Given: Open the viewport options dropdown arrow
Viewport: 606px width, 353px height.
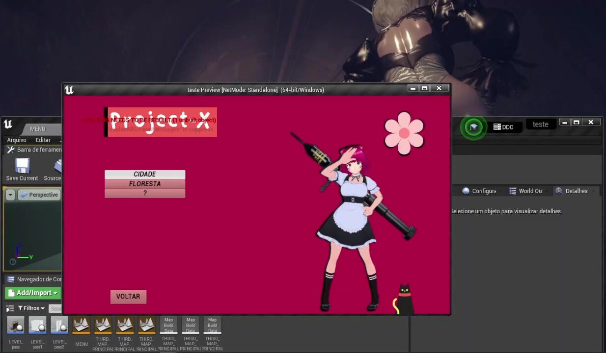Looking at the screenshot, I should coord(10,195).
